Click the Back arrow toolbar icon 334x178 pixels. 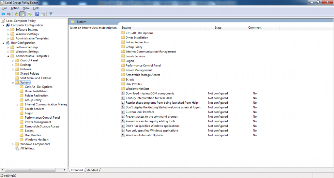click(x=3, y=14)
